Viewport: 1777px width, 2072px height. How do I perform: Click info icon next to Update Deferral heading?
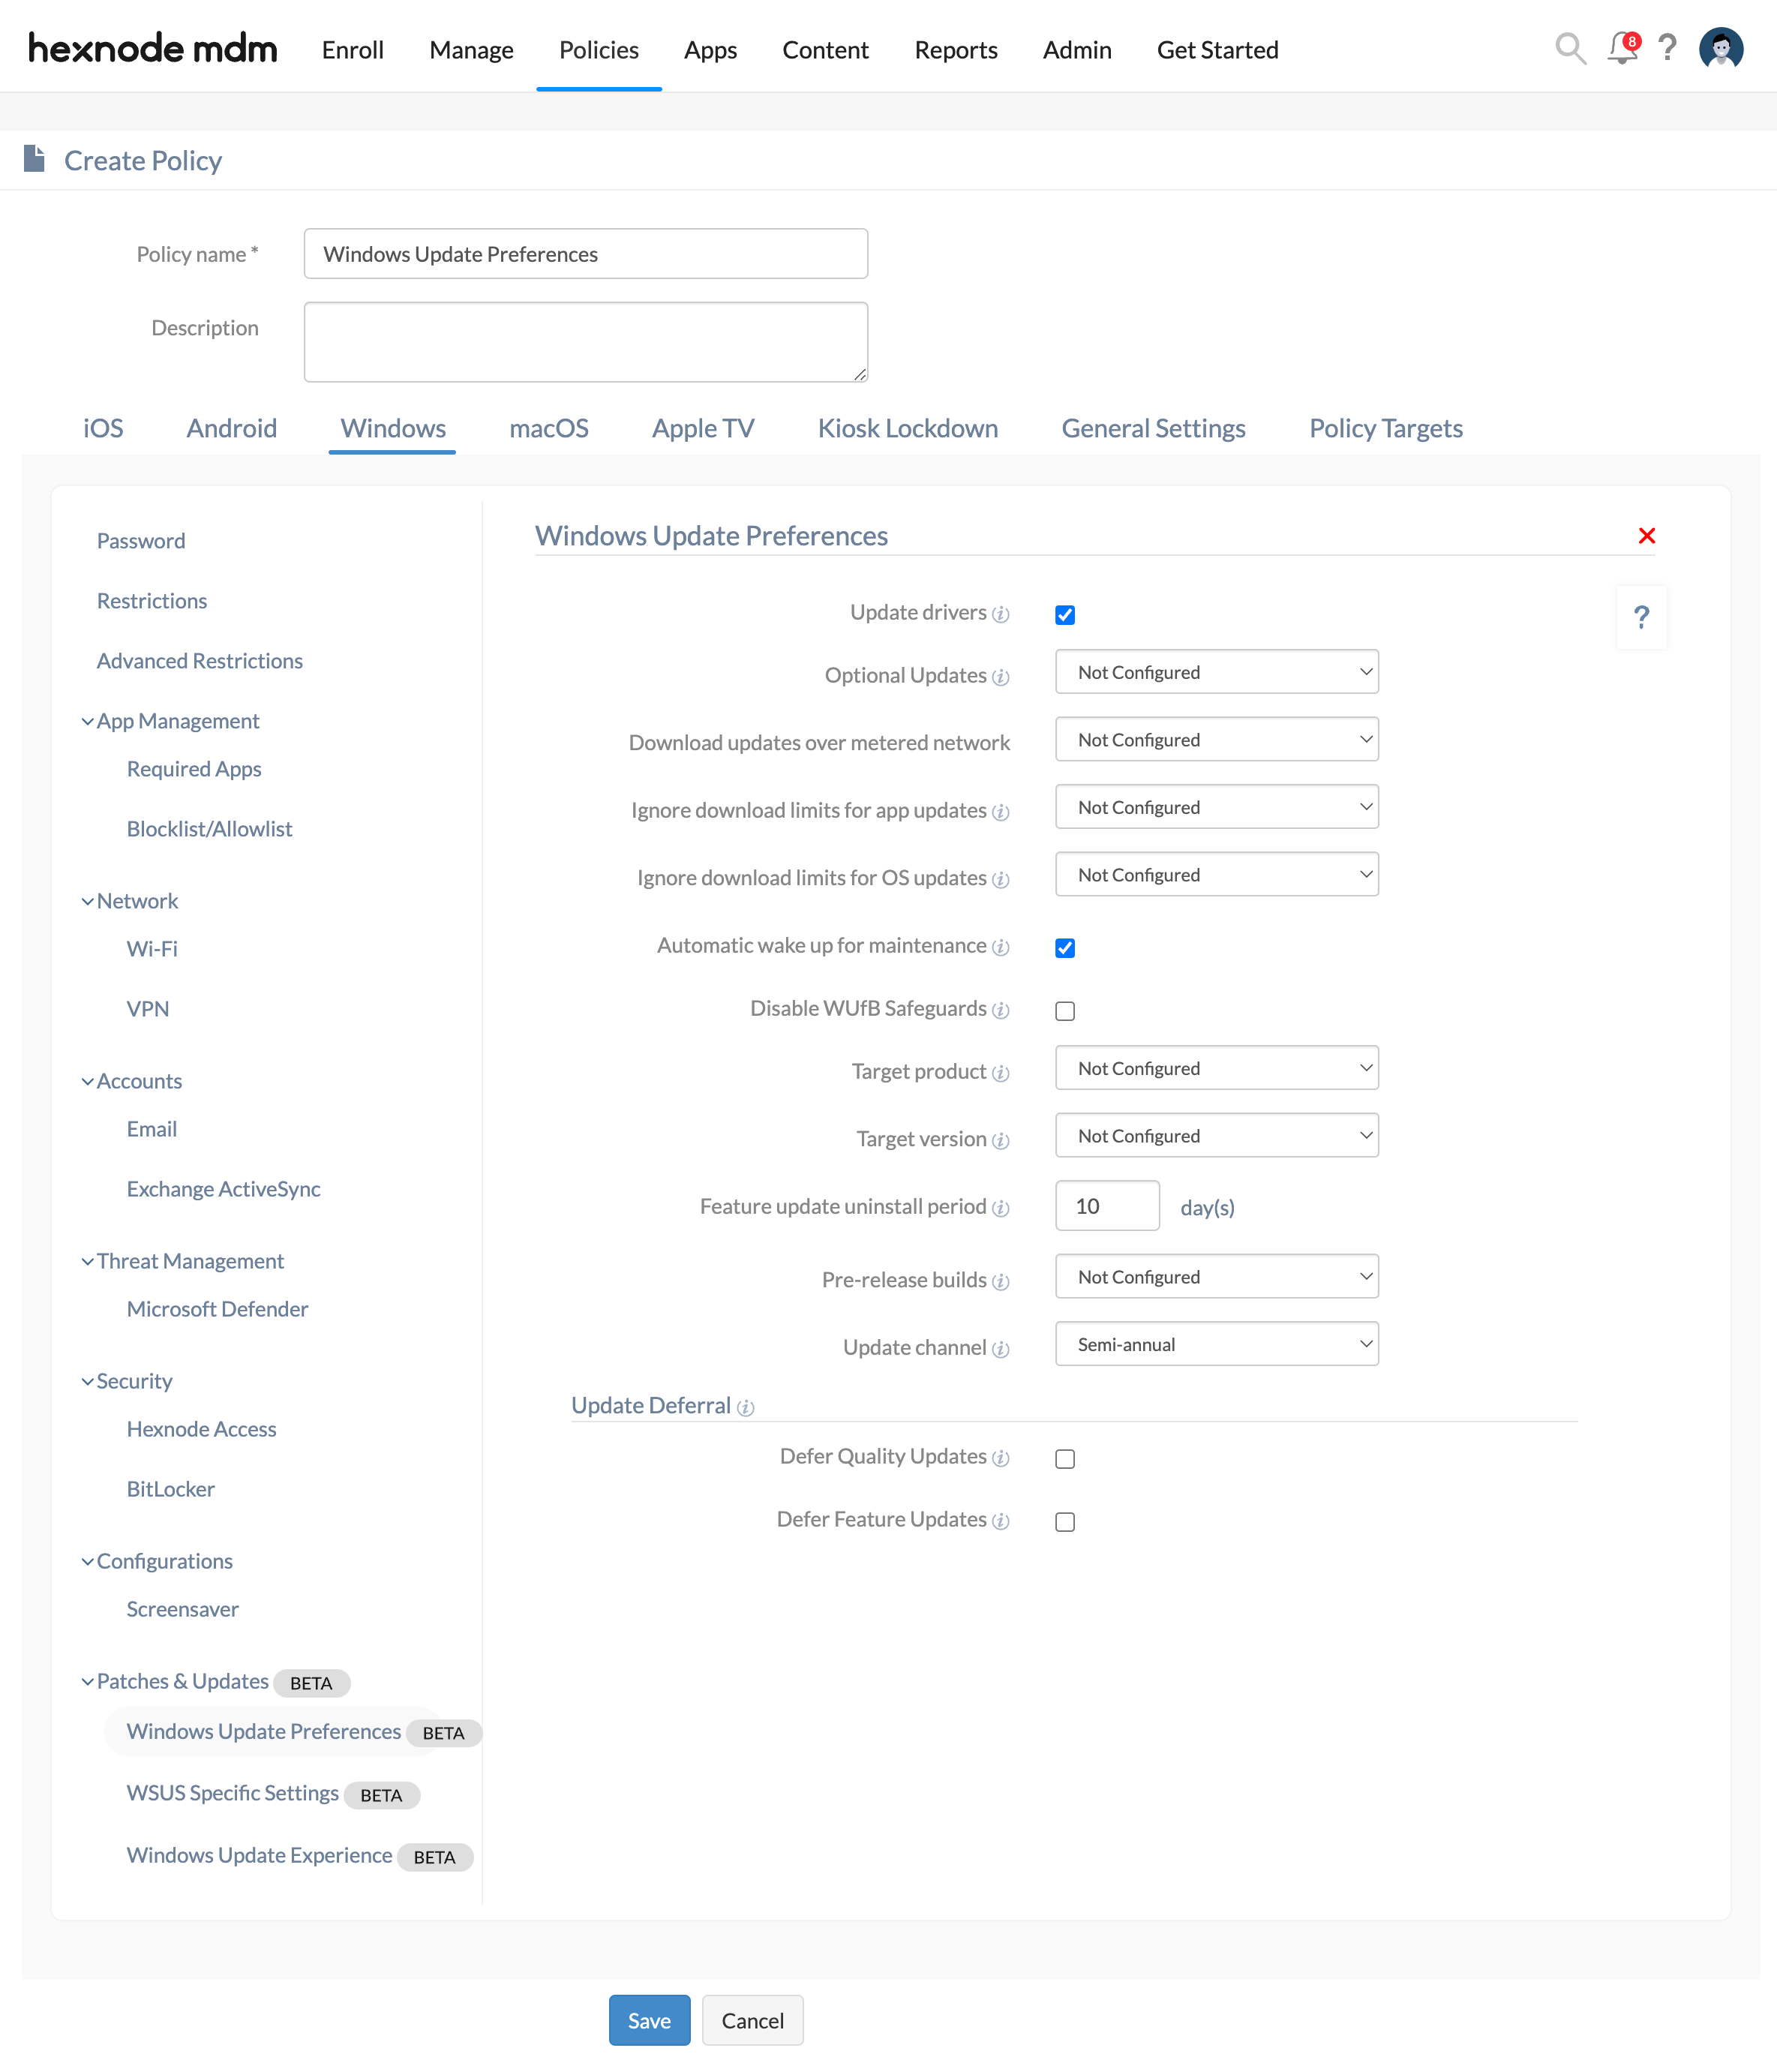click(x=745, y=1407)
